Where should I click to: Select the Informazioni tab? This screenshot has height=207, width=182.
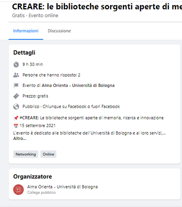coord(26,31)
